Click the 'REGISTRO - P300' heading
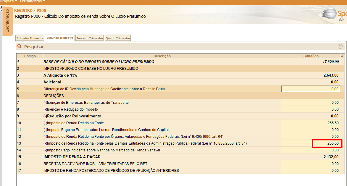This screenshot has width=347, height=186. click(x=30, y=10)
